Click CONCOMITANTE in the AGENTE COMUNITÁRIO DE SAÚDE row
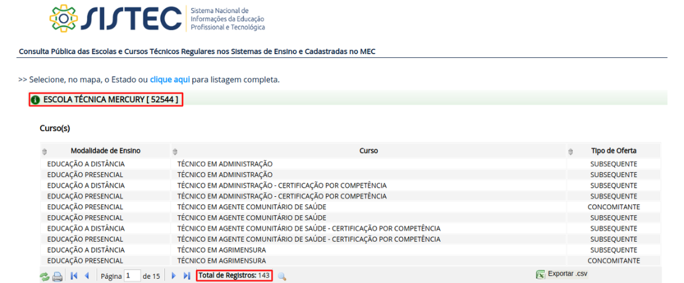Viewport: 684px width, 283px height. point(614,207)
